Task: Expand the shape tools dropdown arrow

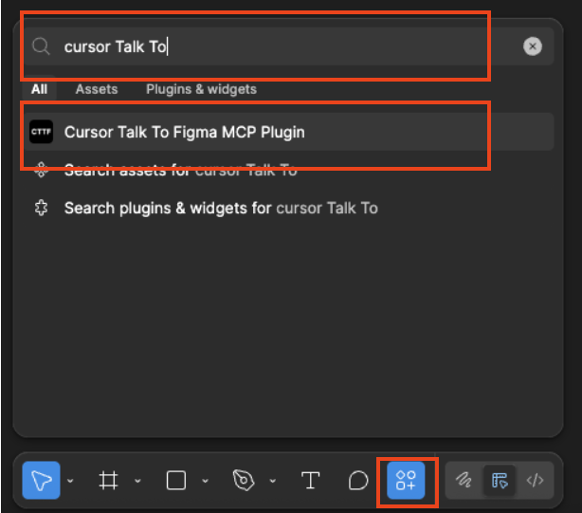Action: (205, 481)
